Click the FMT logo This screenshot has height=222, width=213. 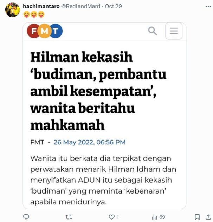tap(45, 31)
